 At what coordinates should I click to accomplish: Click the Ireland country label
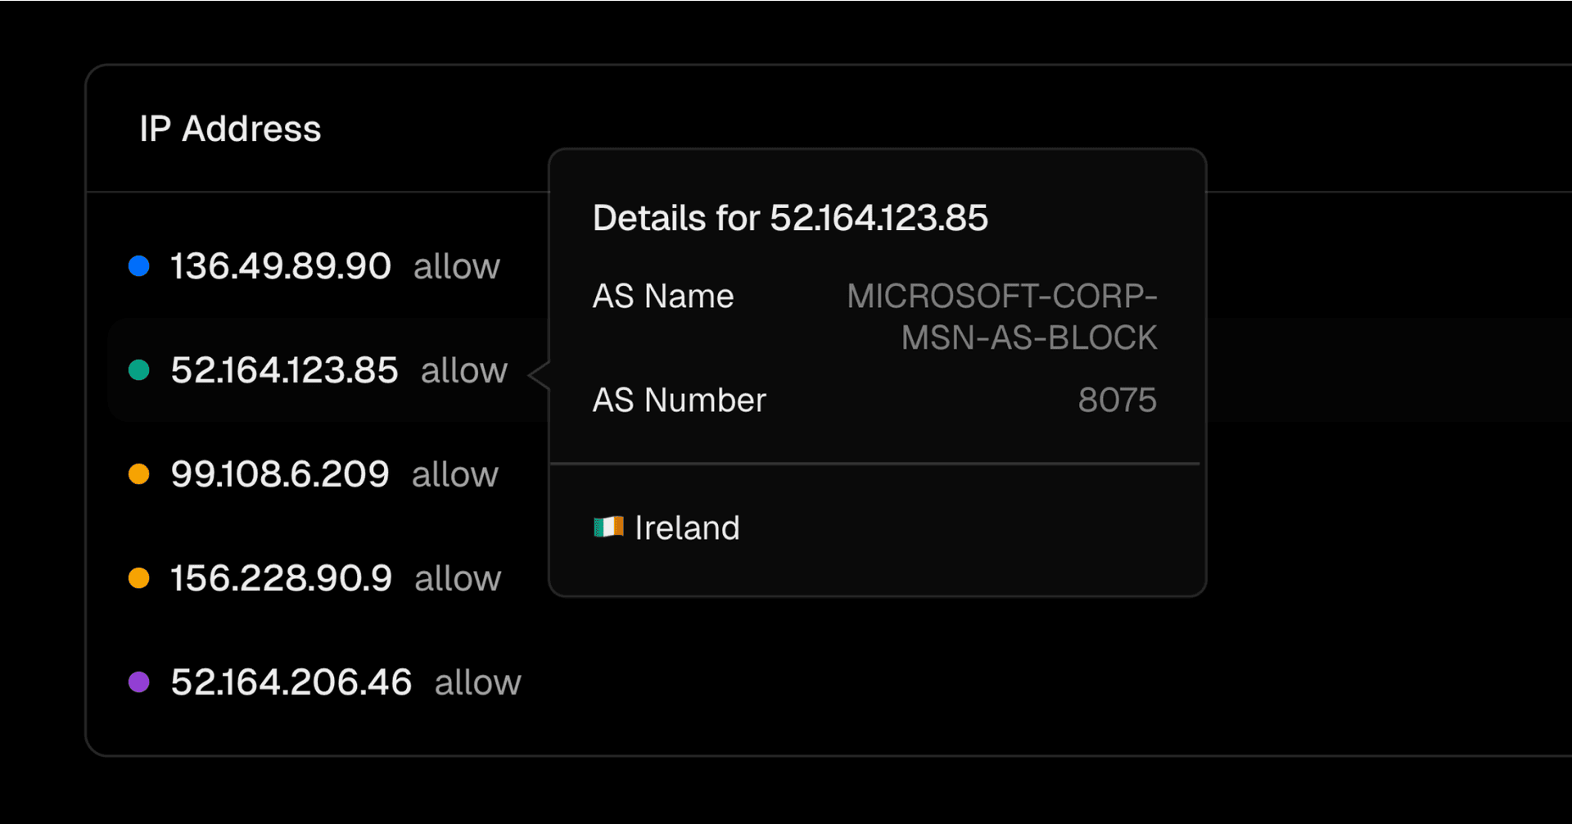[687, 528]
